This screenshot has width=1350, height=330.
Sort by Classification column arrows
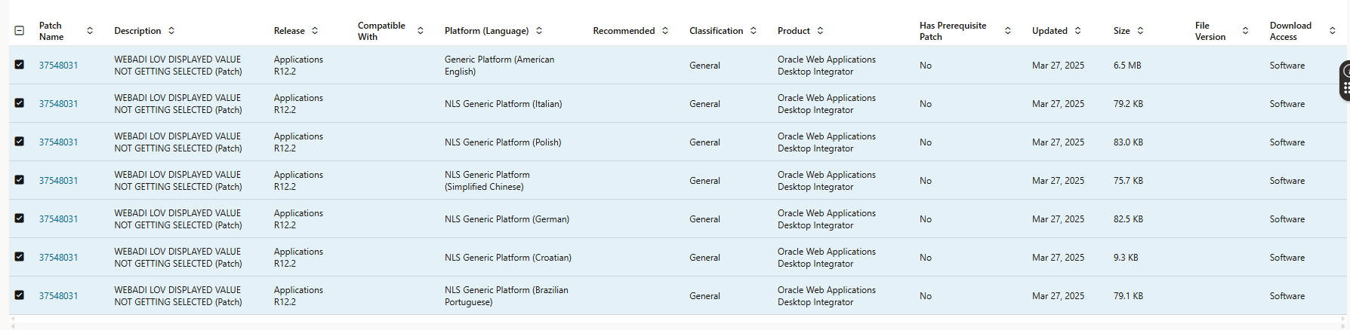(x=753, y=31)
